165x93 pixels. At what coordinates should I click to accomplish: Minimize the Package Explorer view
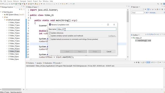pyautogui.click(x=22, y=6)
